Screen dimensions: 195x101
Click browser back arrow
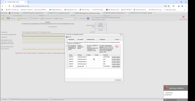[x=2, y=6]
